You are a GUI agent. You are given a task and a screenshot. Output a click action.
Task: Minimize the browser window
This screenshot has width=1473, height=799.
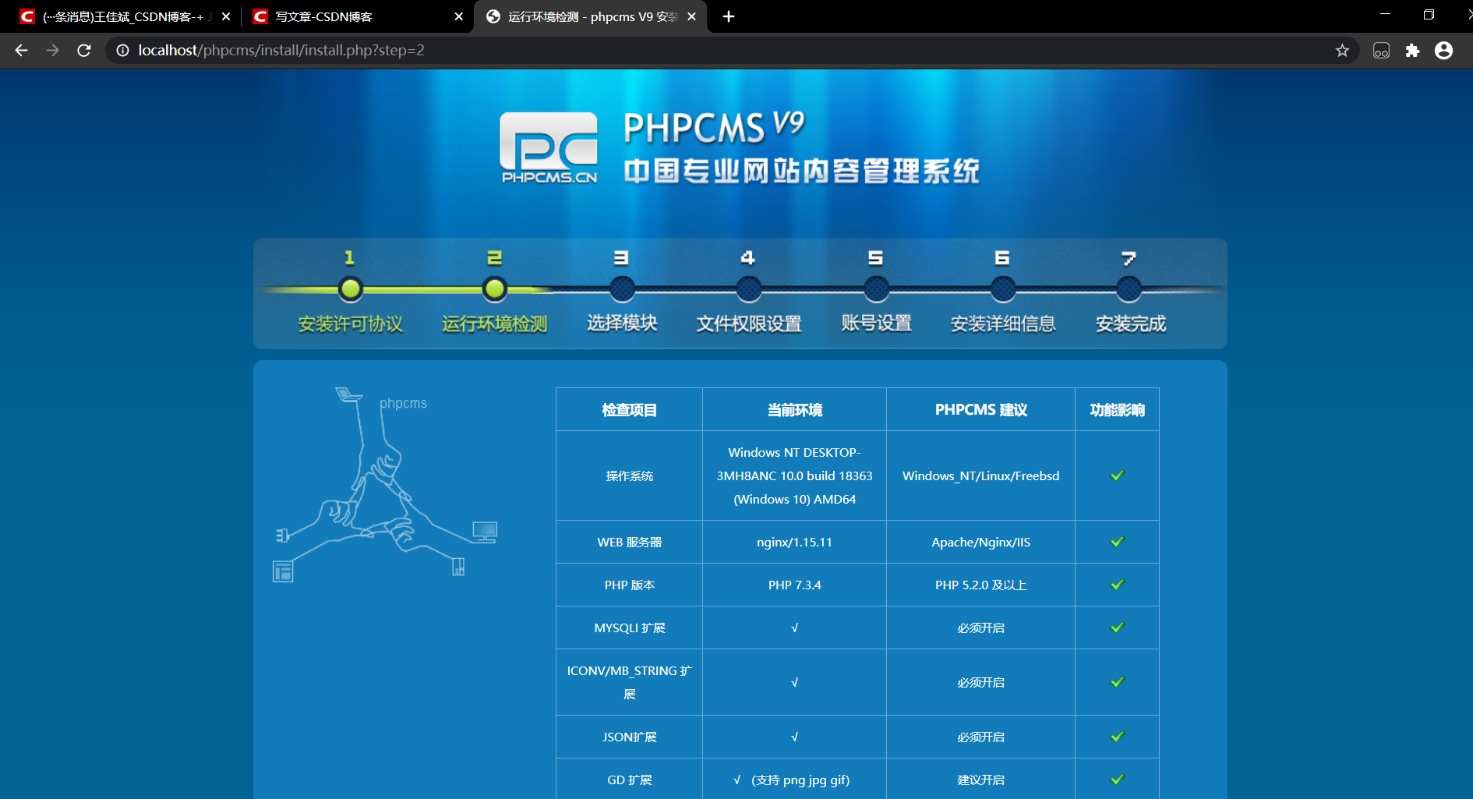click(x=1385, y=15)
